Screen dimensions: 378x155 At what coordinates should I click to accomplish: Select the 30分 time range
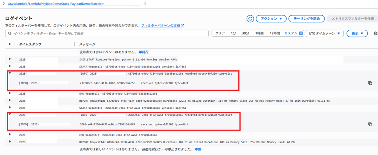pos(245,34)
